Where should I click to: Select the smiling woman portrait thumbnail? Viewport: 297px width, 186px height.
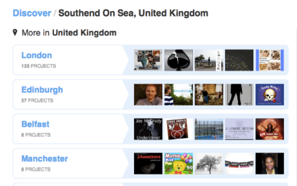(x=270, y=163)
